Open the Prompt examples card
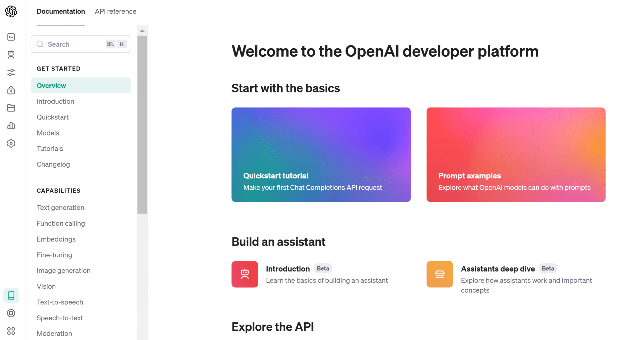623x340 pixels. pyautogui.click(x=516, y=155)
